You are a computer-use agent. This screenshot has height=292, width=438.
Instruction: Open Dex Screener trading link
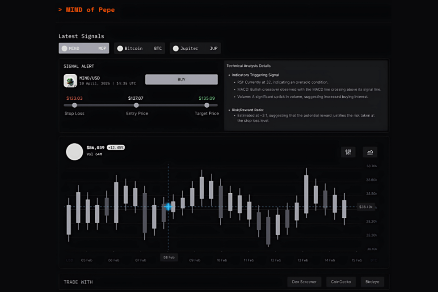tap(304, 282)
